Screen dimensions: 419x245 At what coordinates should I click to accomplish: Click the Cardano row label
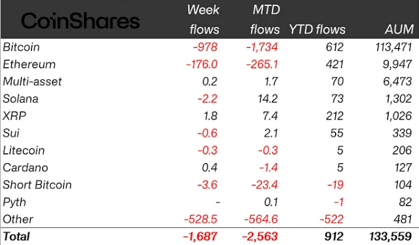(x=25, y=167)
